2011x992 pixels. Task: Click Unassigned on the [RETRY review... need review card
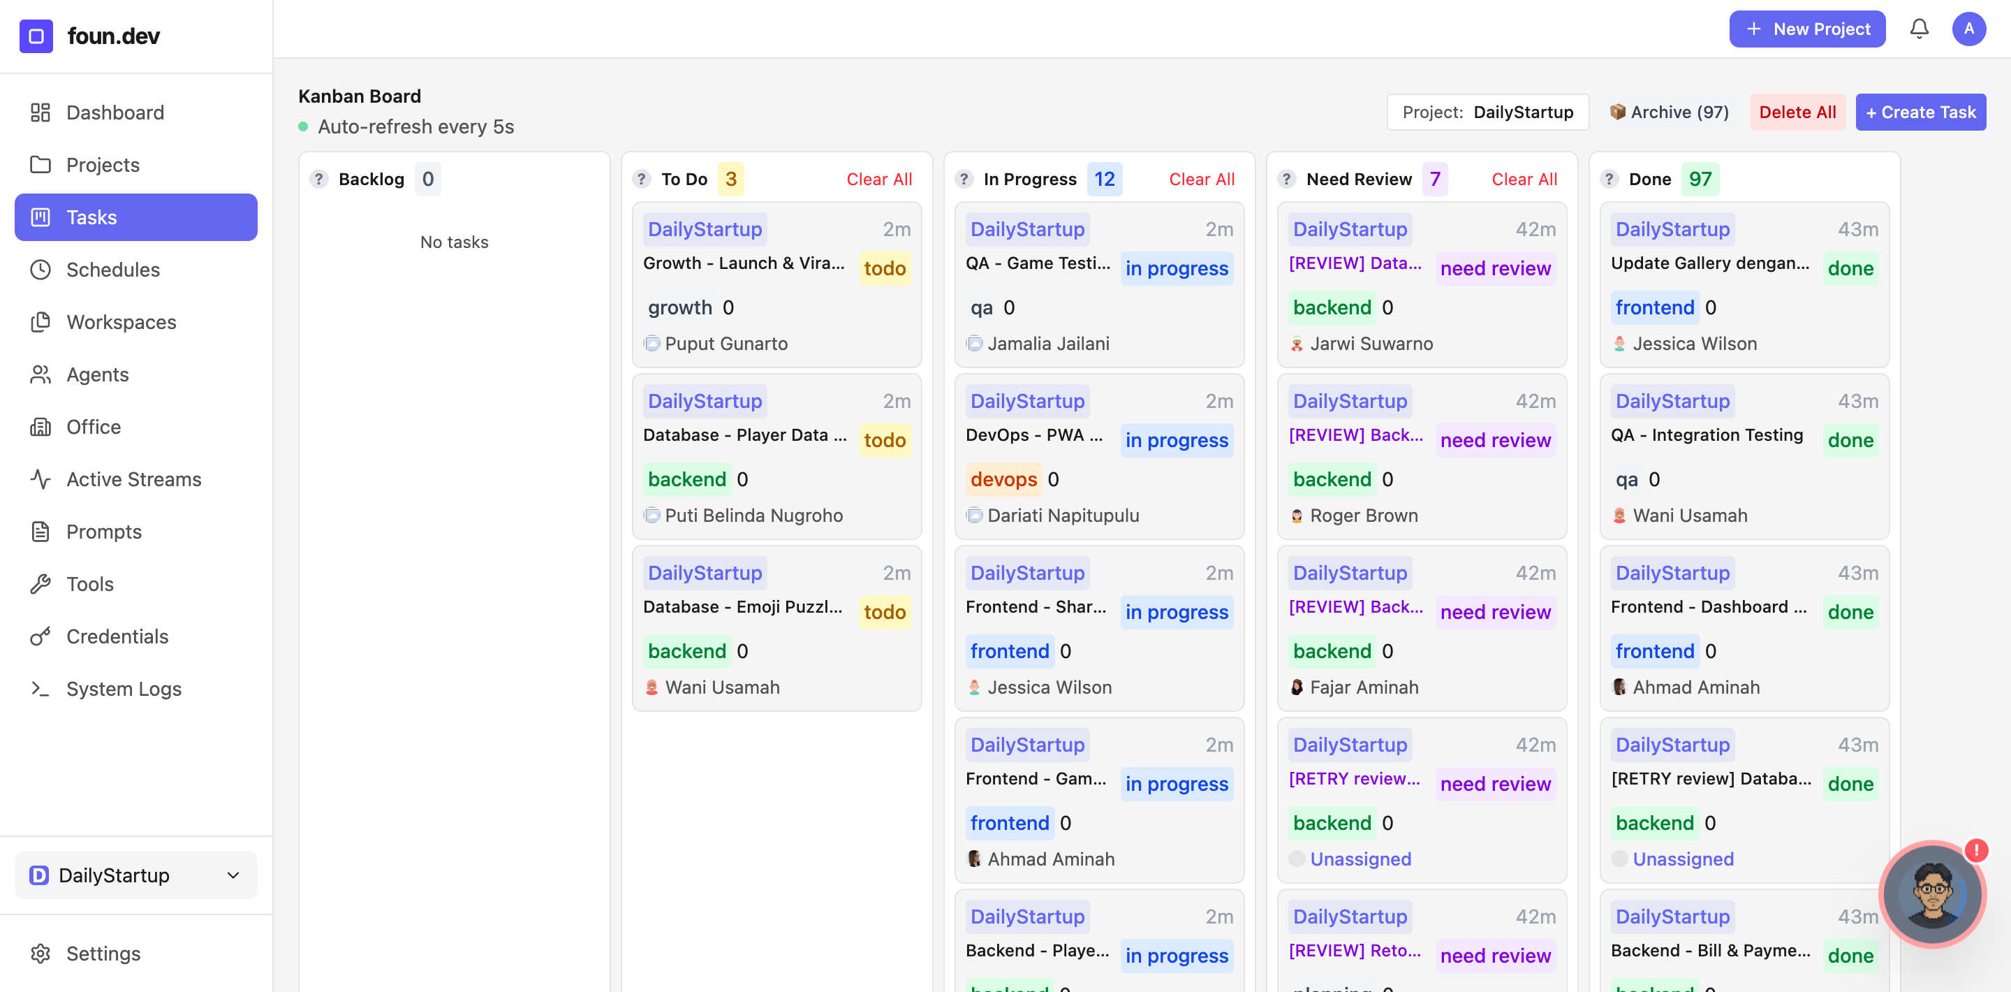(x=1360, y=859)
